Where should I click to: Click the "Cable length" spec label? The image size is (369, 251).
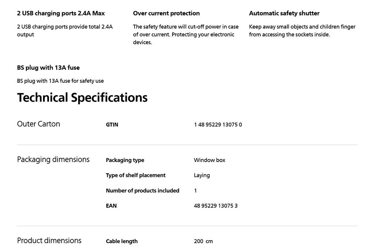tap(122, 241)
